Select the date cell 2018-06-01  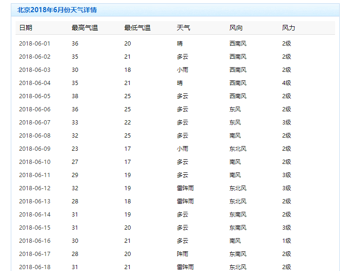pyautogui.click(x=34, y=44)
